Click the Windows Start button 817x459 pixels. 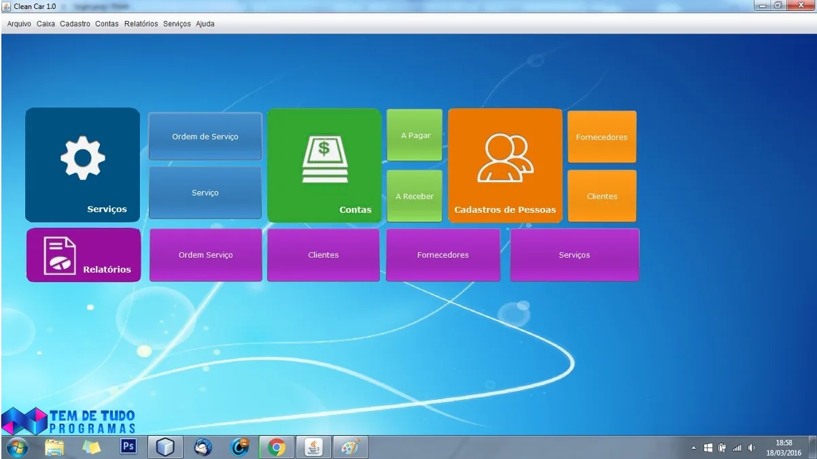tap(18, 447)
